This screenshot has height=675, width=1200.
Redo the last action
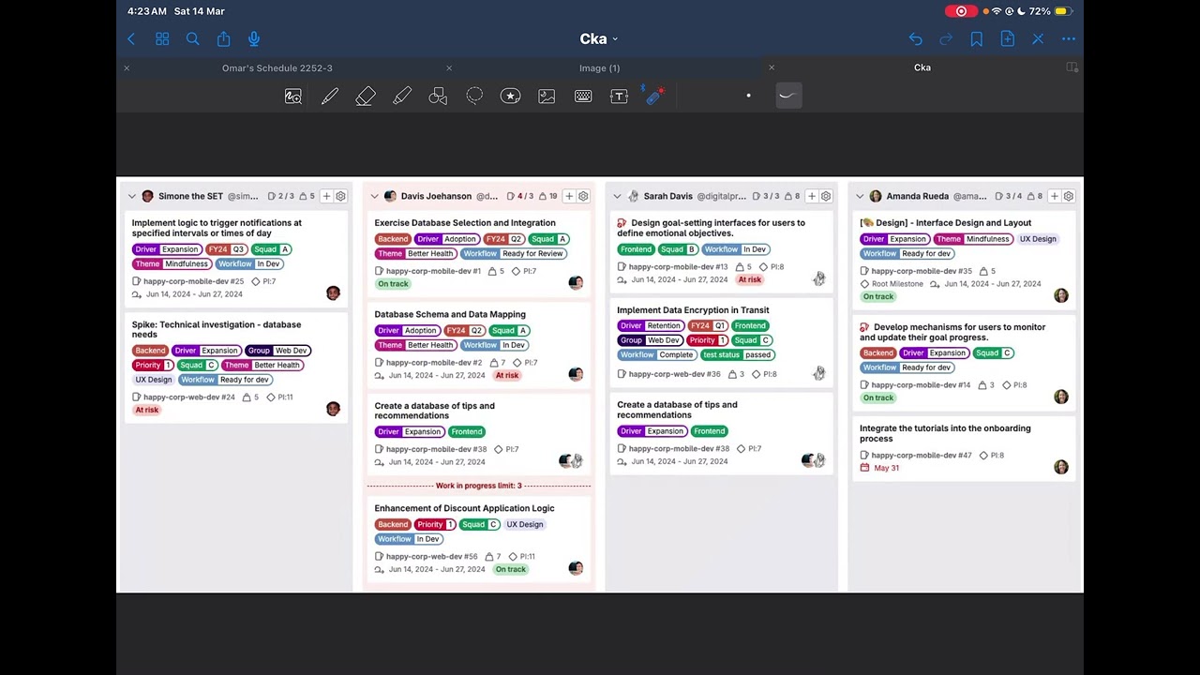coord(946,38)
